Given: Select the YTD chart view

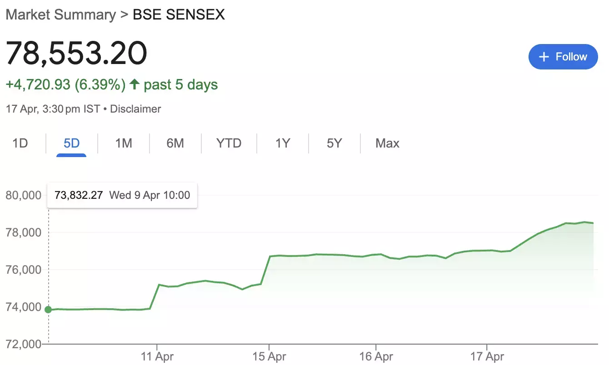Looking at the screenshot, I should [x=228, y=143].
